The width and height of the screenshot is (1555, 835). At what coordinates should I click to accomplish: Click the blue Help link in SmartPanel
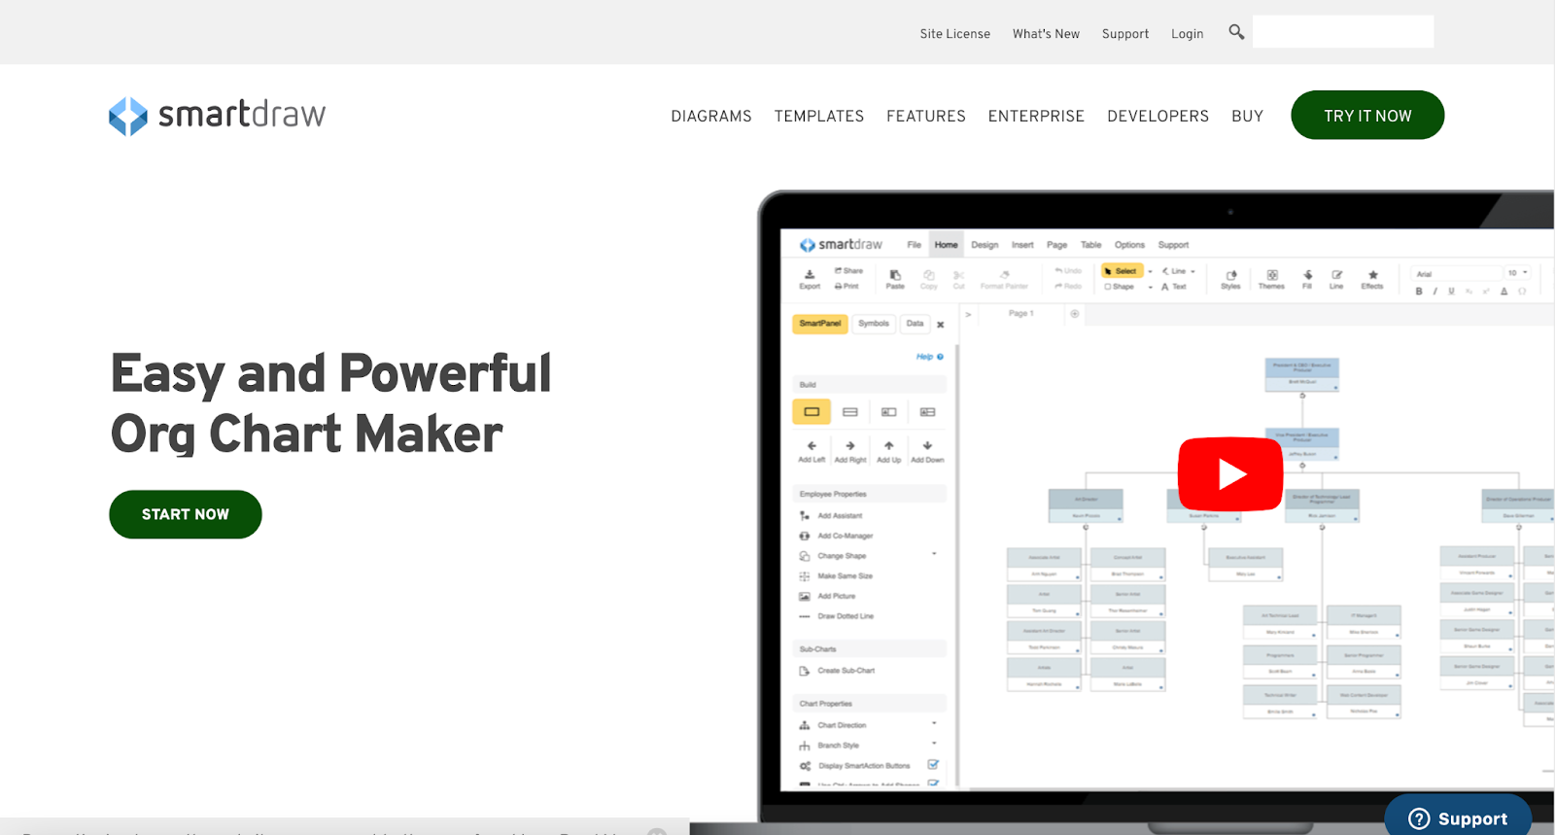929,357
